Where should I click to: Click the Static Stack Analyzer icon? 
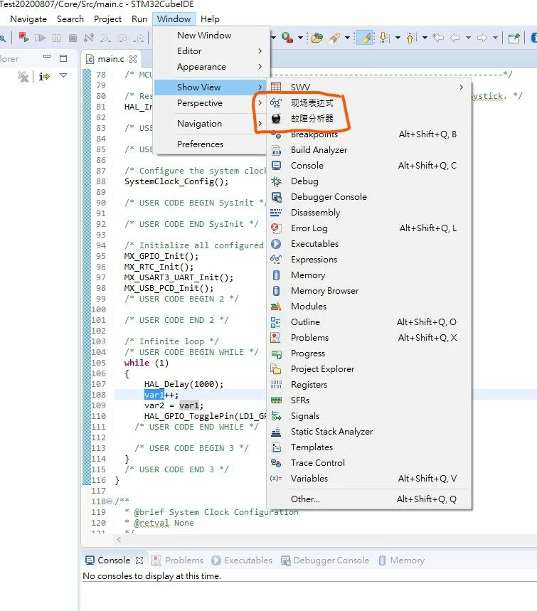pos(276,432)
